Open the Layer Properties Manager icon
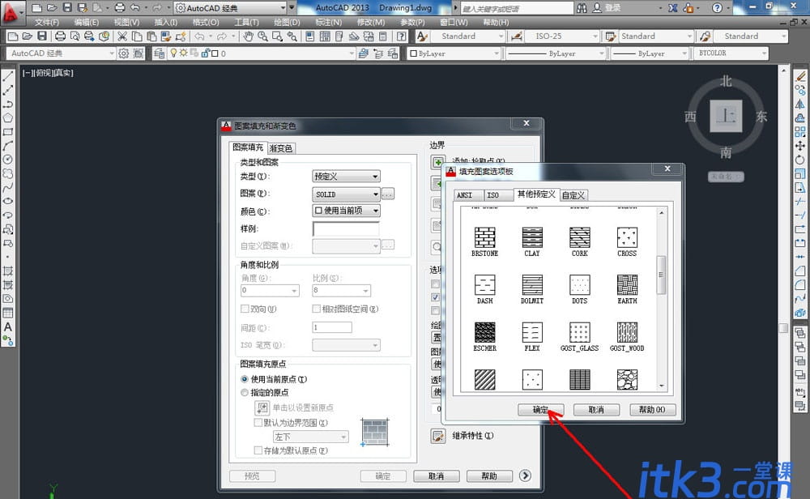The width and height of the screenshot is (810, 499). click(159, 53)
